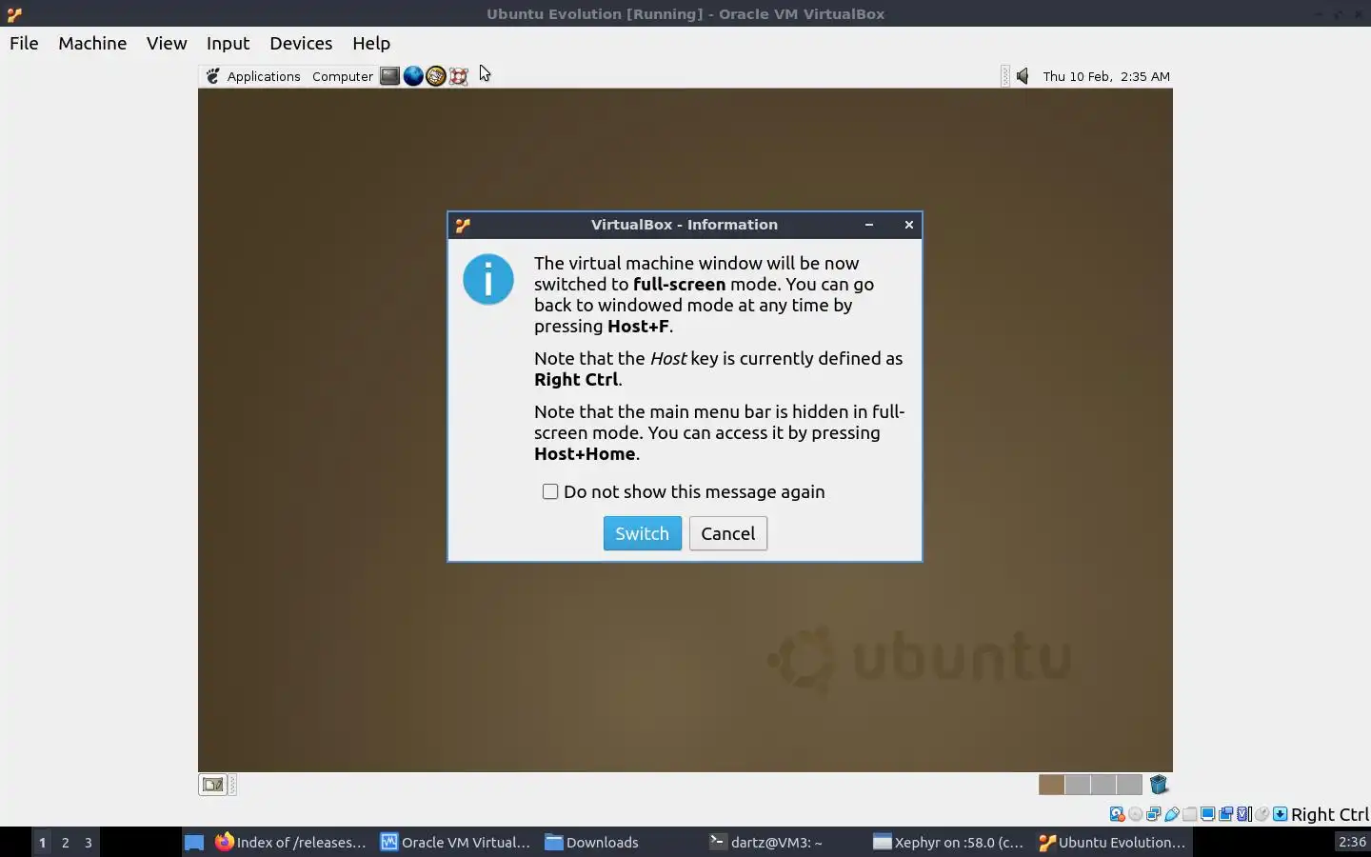Click the USB devices status icon
The width and height of the screenshot is (1371, 857).
click(x=1172, y=814)
